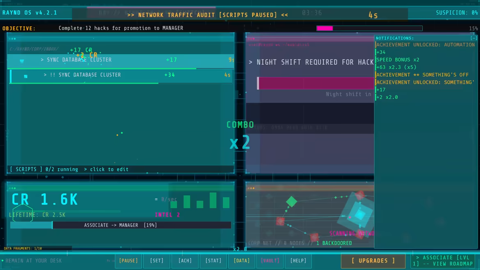Click the REMAIN AT YOUR DESK message

point(34,261)
